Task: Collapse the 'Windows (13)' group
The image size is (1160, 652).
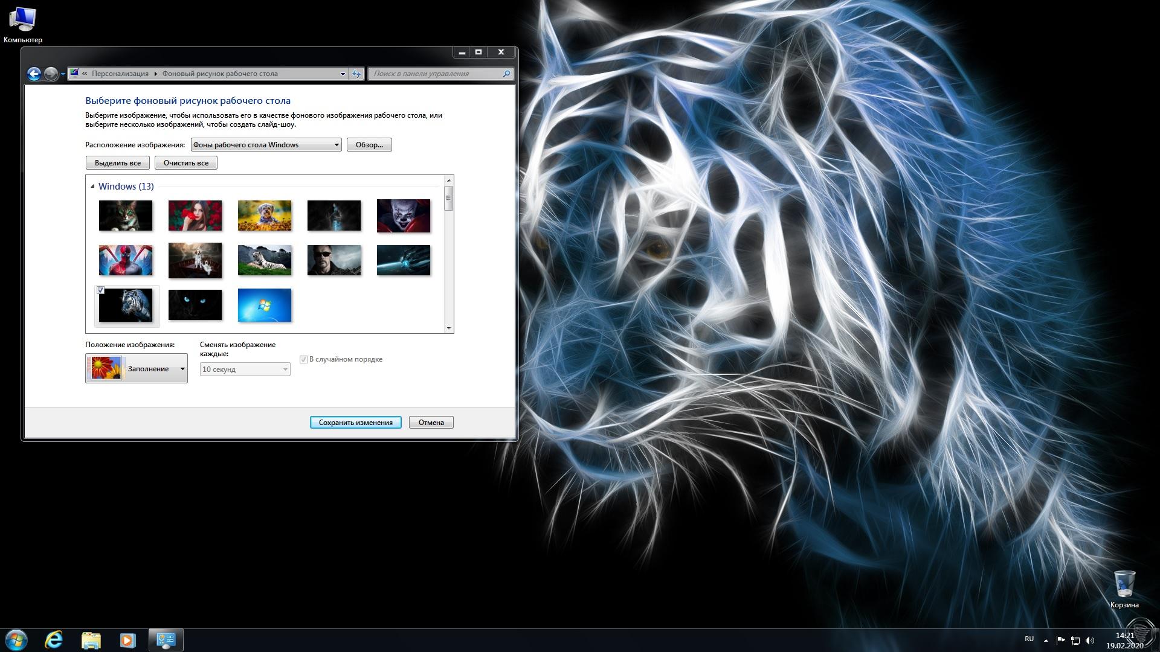Action: pos(92,186)
